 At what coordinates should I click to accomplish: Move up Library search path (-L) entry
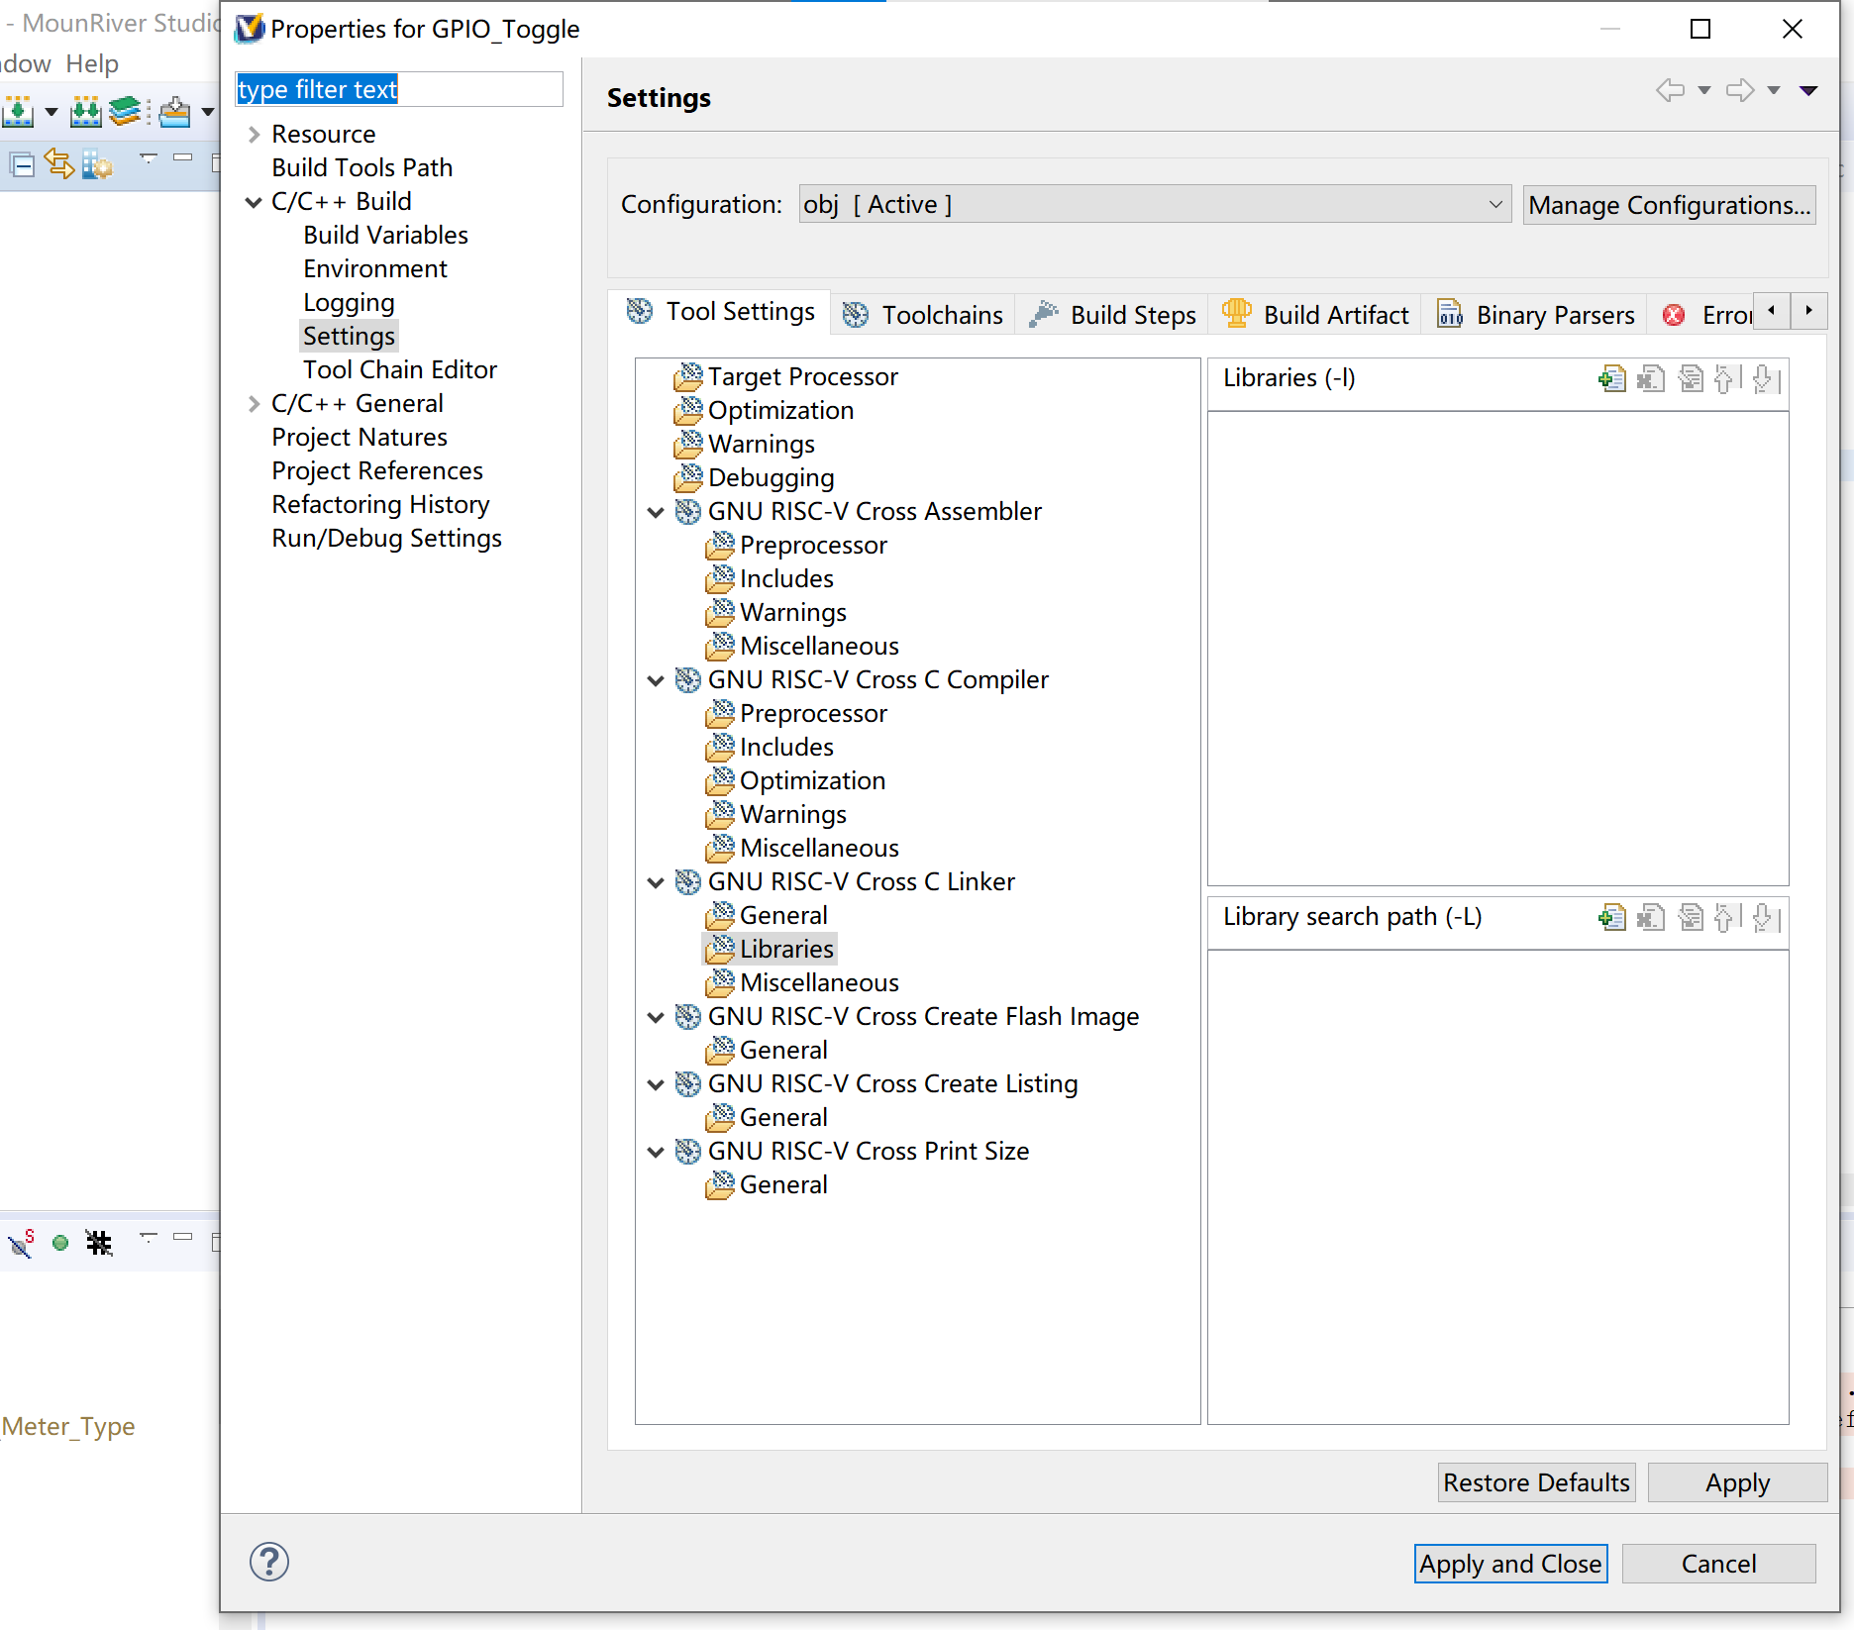1727,917
